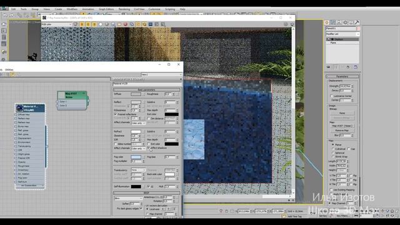The image size is (400, 225).
Task: Enable Dim distance checkbox
Action: [149, 118]
